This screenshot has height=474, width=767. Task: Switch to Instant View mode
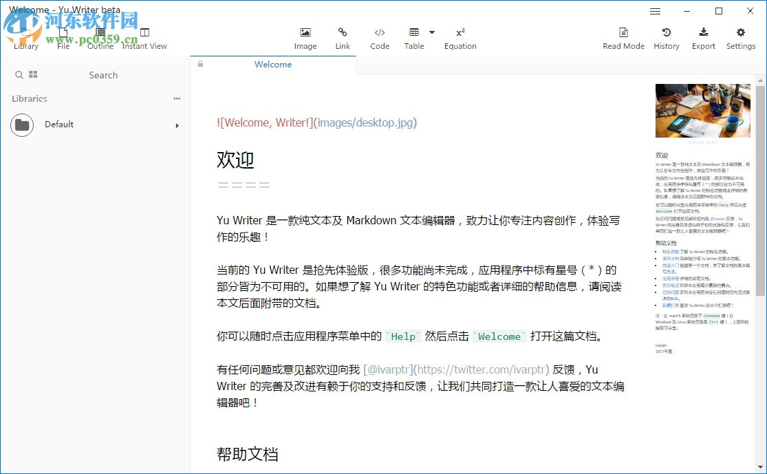tap(144, 36)
